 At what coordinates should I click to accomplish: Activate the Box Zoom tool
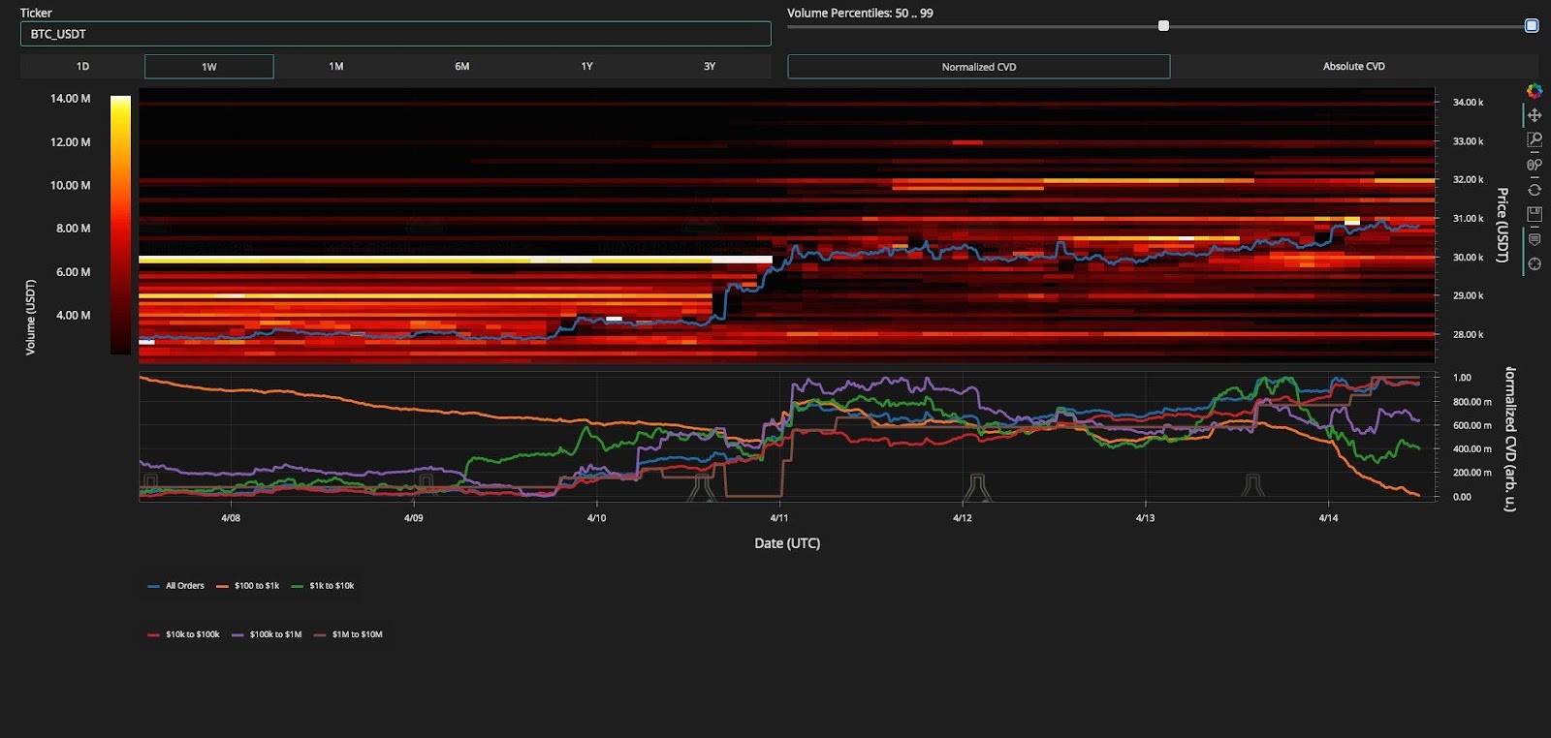tap(1535, 140)
